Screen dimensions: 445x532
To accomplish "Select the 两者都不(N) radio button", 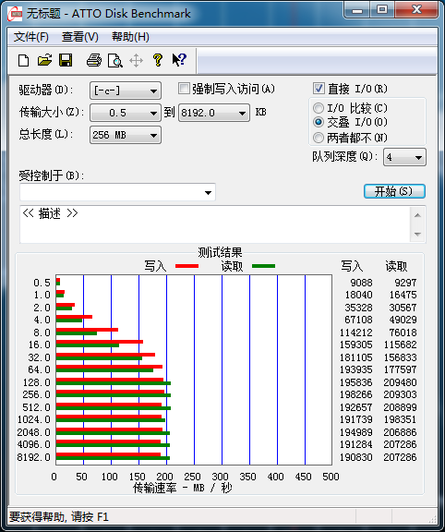I will coord(319,138).
